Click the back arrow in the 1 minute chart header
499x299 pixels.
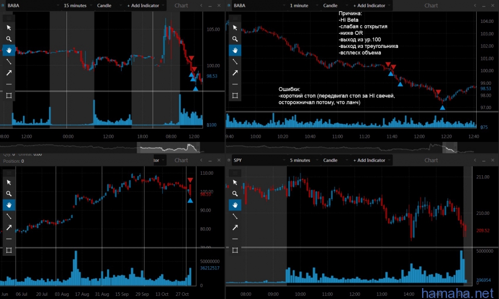pos(475,5)
